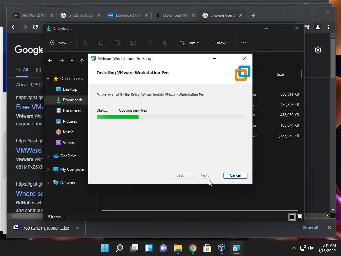Open Widgets on taskbar
This screenshot has width=341, height=256.
pos(149,248)
